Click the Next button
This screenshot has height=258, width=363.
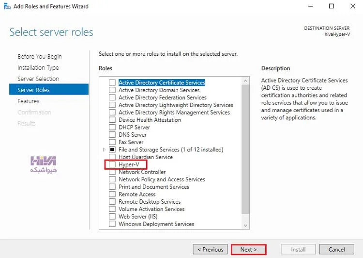coord(248,250)
